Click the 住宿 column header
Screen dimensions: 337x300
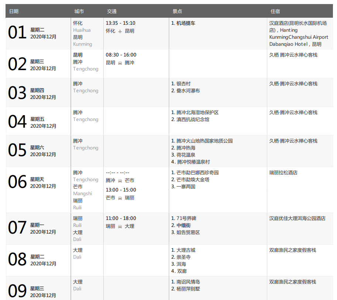point(275,11)
